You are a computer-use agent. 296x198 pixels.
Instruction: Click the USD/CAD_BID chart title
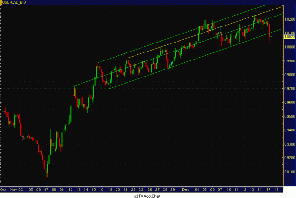coord(14,3)
